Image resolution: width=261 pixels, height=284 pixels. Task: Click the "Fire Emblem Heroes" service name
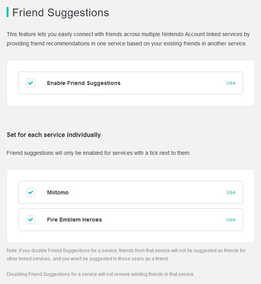point(74,220)
